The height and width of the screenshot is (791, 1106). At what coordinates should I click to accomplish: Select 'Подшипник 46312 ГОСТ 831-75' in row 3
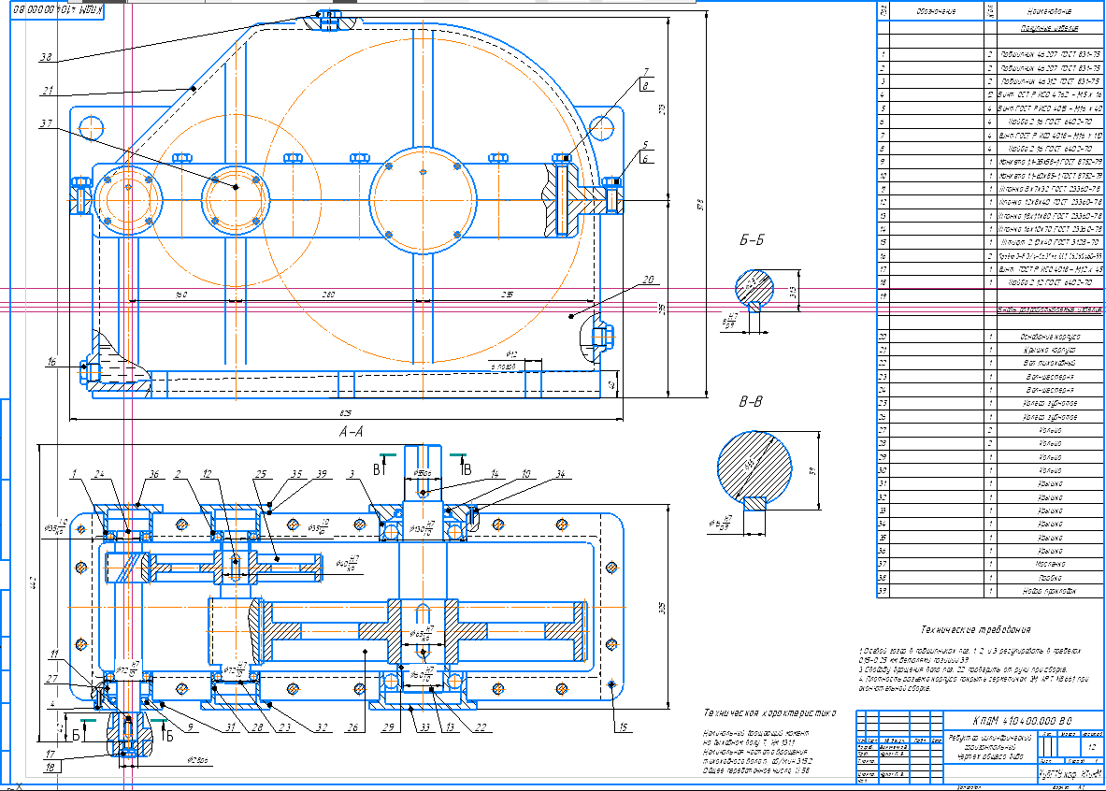tap(1050, 82)
